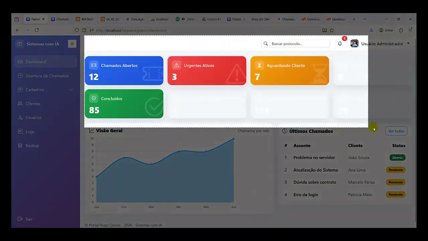Click the localhost address bar URL
The height and width of the screenshot is (241, 428).
pyautogui.click(x=131, y=30)
